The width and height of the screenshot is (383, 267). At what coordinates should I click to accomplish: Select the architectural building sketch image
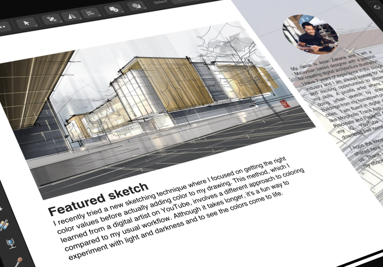[156, 110]
